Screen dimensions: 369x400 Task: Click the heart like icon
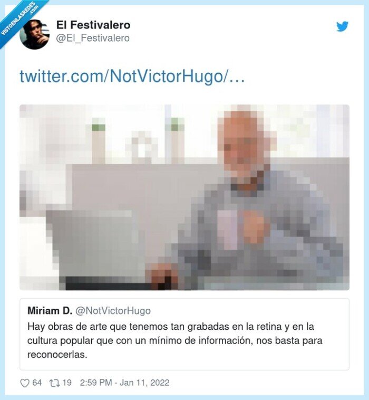pyautogui.click(x=25, y=383)
